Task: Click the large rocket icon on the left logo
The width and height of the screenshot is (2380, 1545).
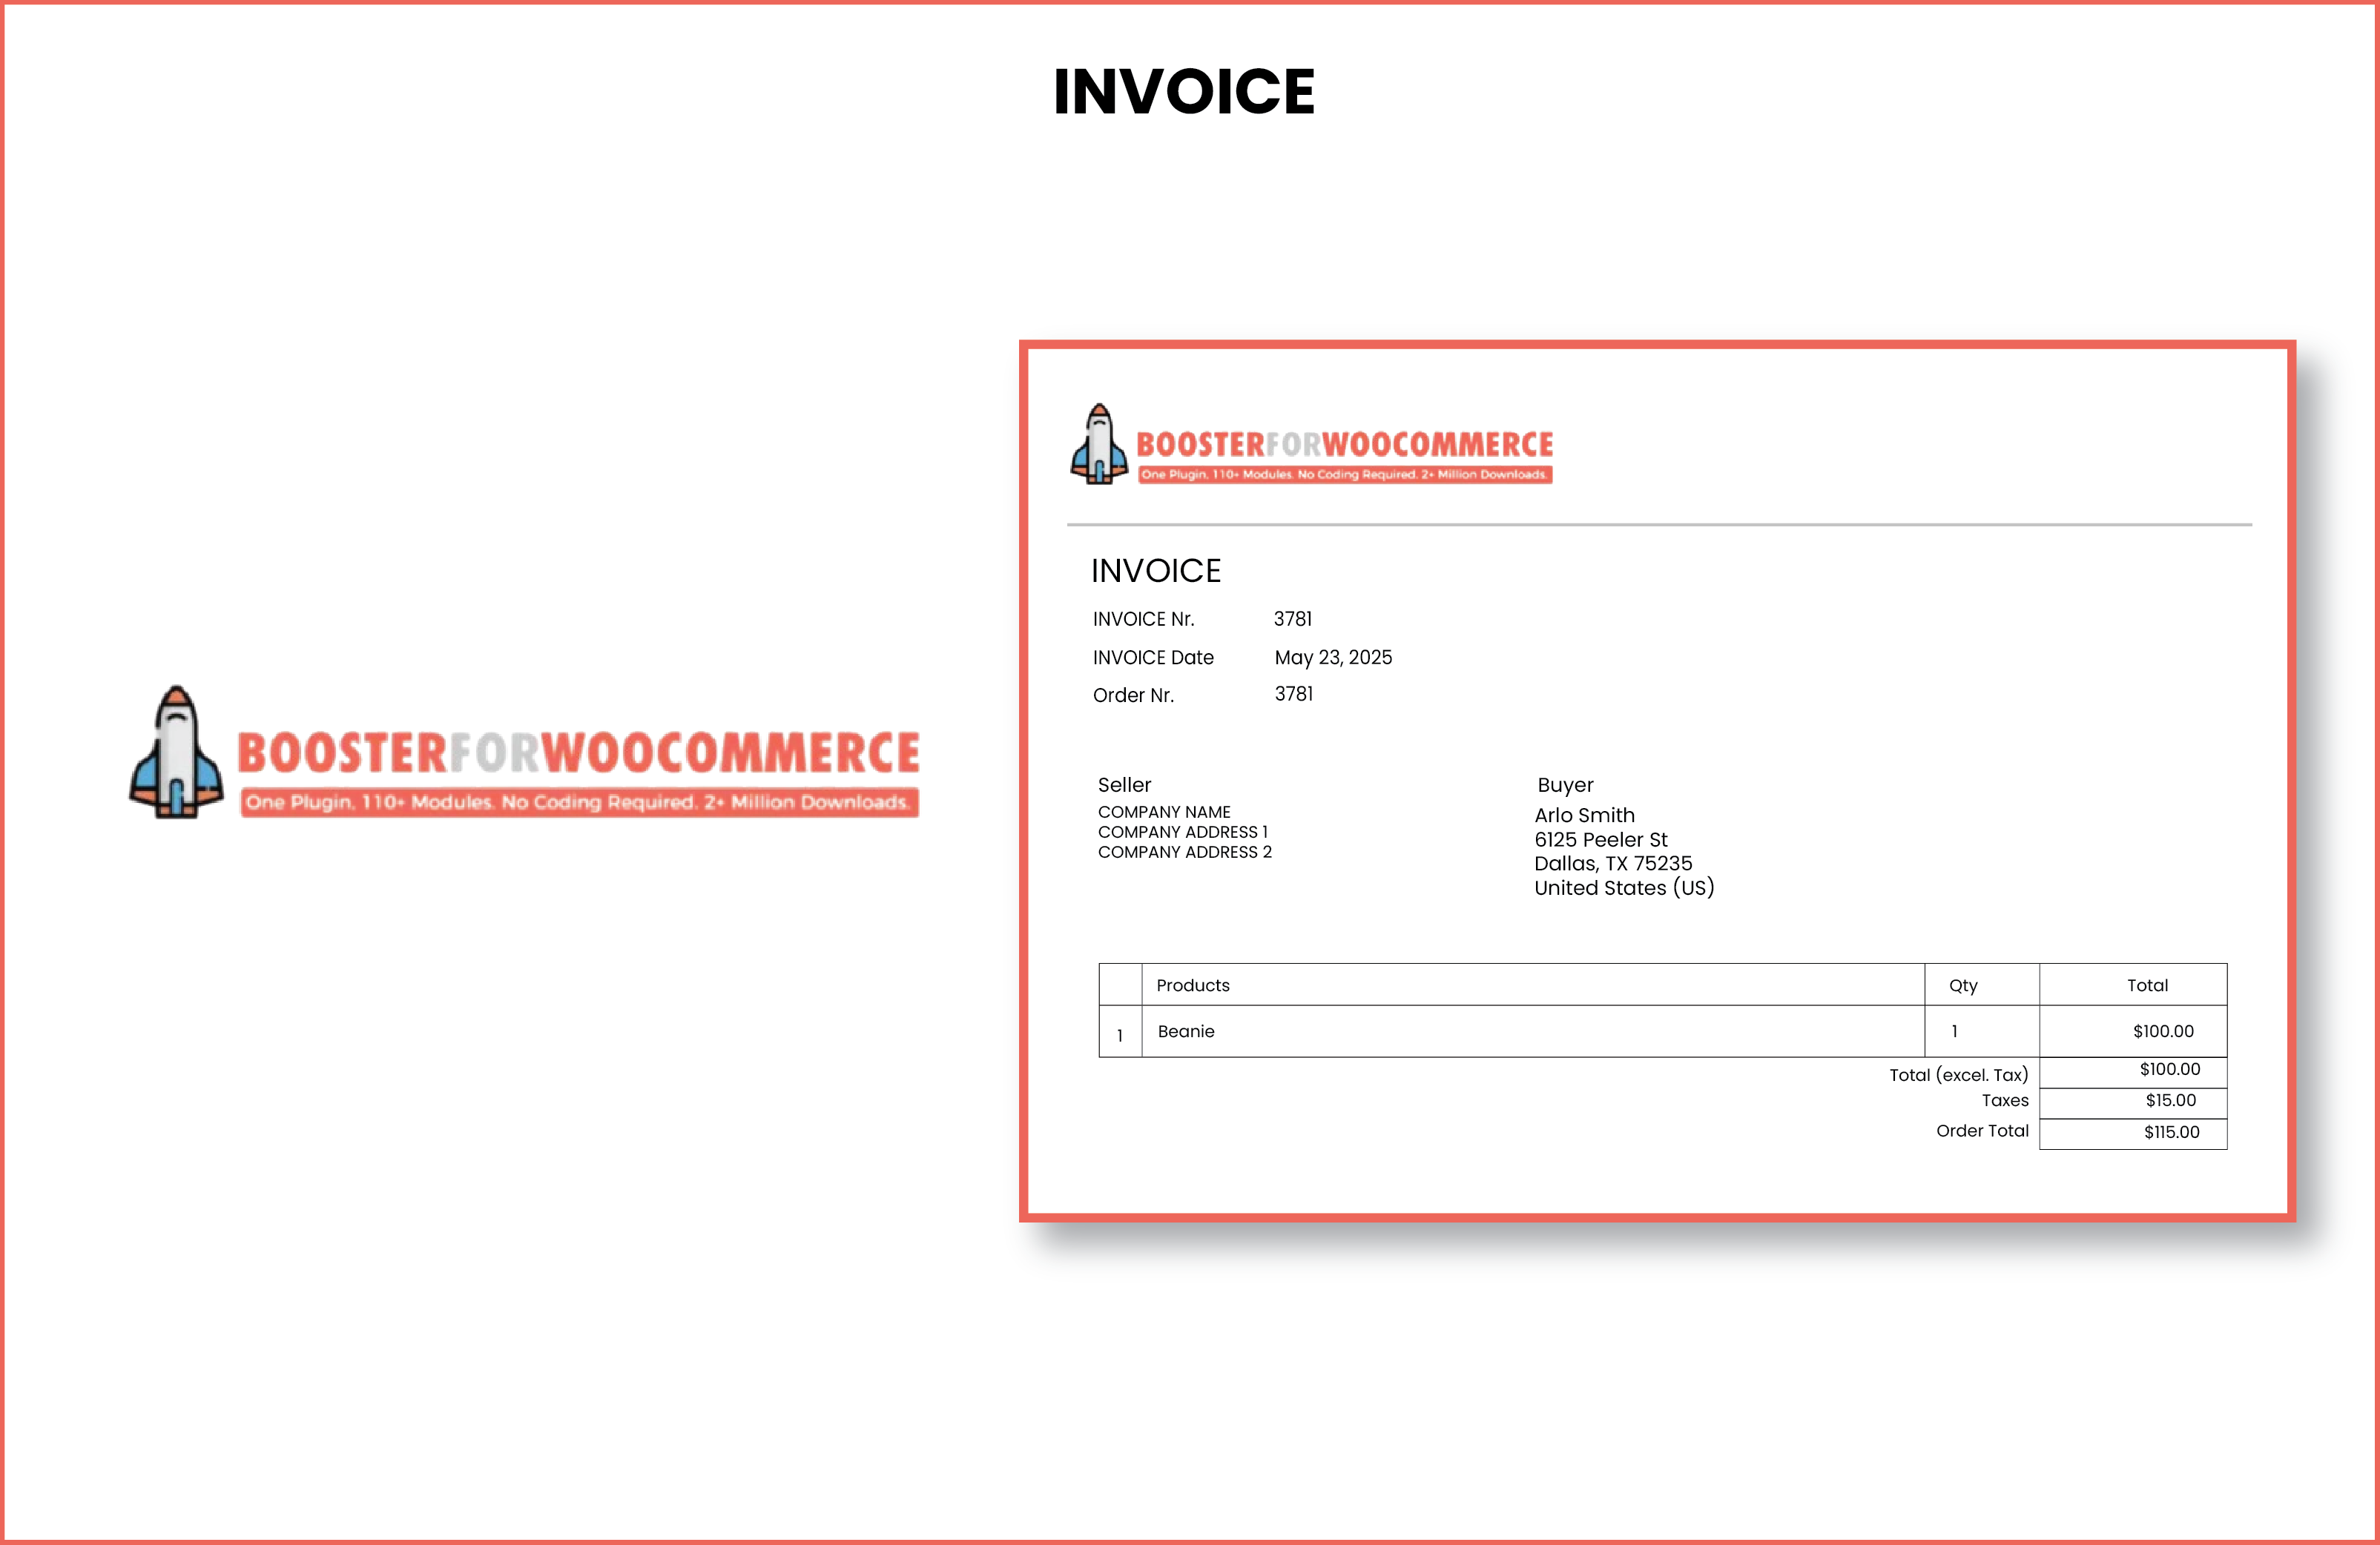Action: coord(176,752)
